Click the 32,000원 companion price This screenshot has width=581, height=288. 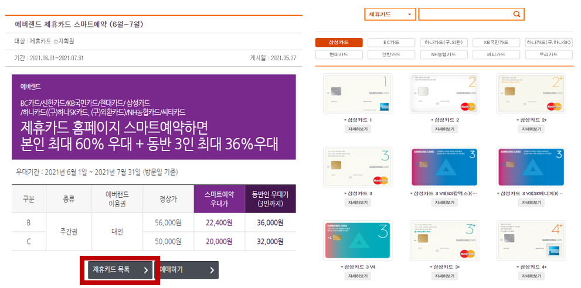click(x=270, y=241)
